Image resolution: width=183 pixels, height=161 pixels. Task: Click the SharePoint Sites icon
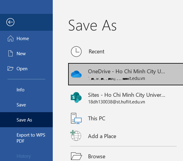[76, 97]
